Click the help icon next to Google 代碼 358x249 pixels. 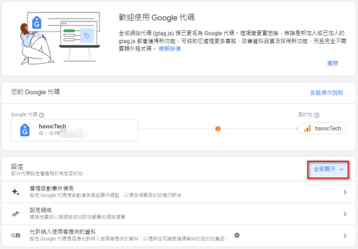[x=42, y=114]
